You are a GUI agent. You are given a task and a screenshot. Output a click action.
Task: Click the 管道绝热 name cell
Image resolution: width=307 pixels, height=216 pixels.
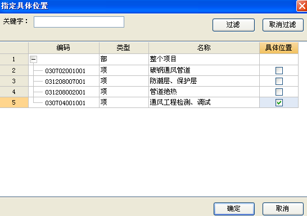[x=204, y=92]
